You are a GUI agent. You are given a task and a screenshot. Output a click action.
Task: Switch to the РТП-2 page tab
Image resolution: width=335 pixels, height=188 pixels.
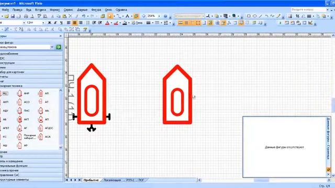pyautogui.click(x=130, y=180)
